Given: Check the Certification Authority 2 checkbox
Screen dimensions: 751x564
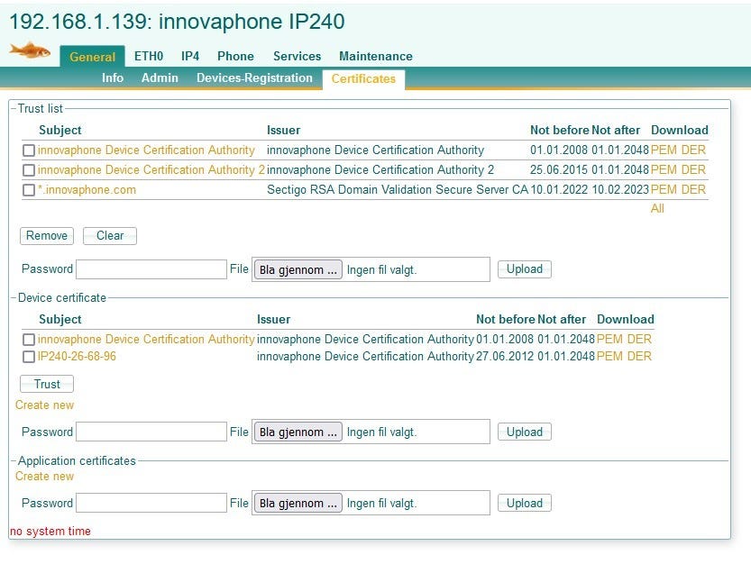Looking at the screenshot, I should 29,170.
